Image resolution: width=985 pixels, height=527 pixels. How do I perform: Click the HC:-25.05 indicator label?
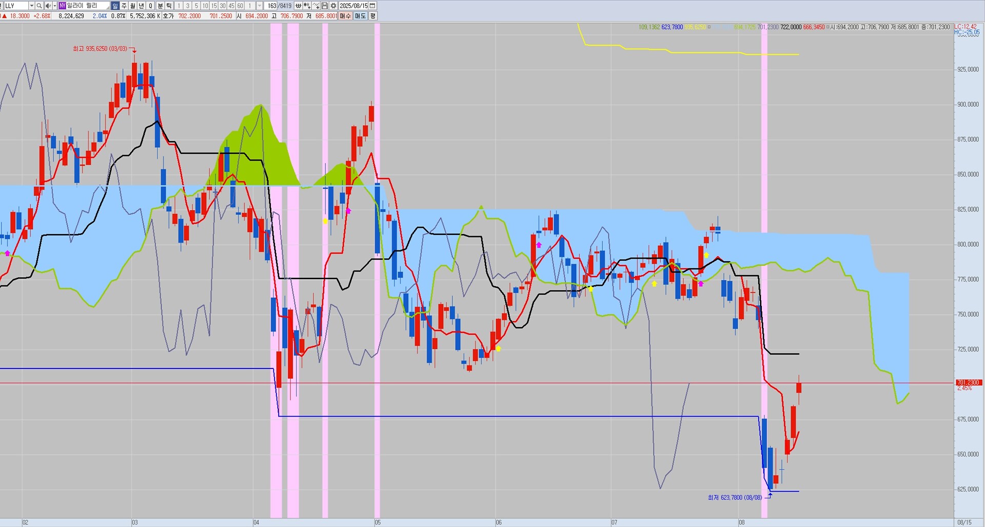coord(967,32)
